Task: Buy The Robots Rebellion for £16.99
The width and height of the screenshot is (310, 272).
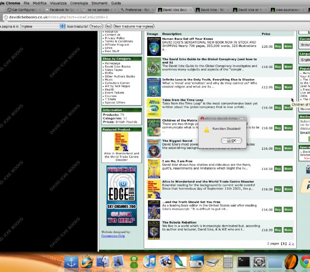Action: (278, 230)
